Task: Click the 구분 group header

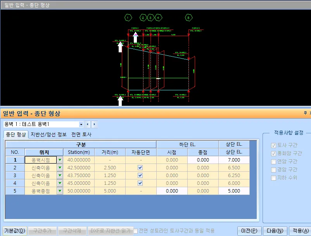Action: coord(81,145)
